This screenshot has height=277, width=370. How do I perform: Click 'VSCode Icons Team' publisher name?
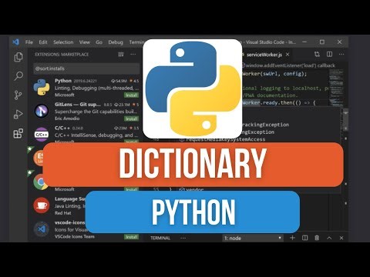click(x=75, y=236)
